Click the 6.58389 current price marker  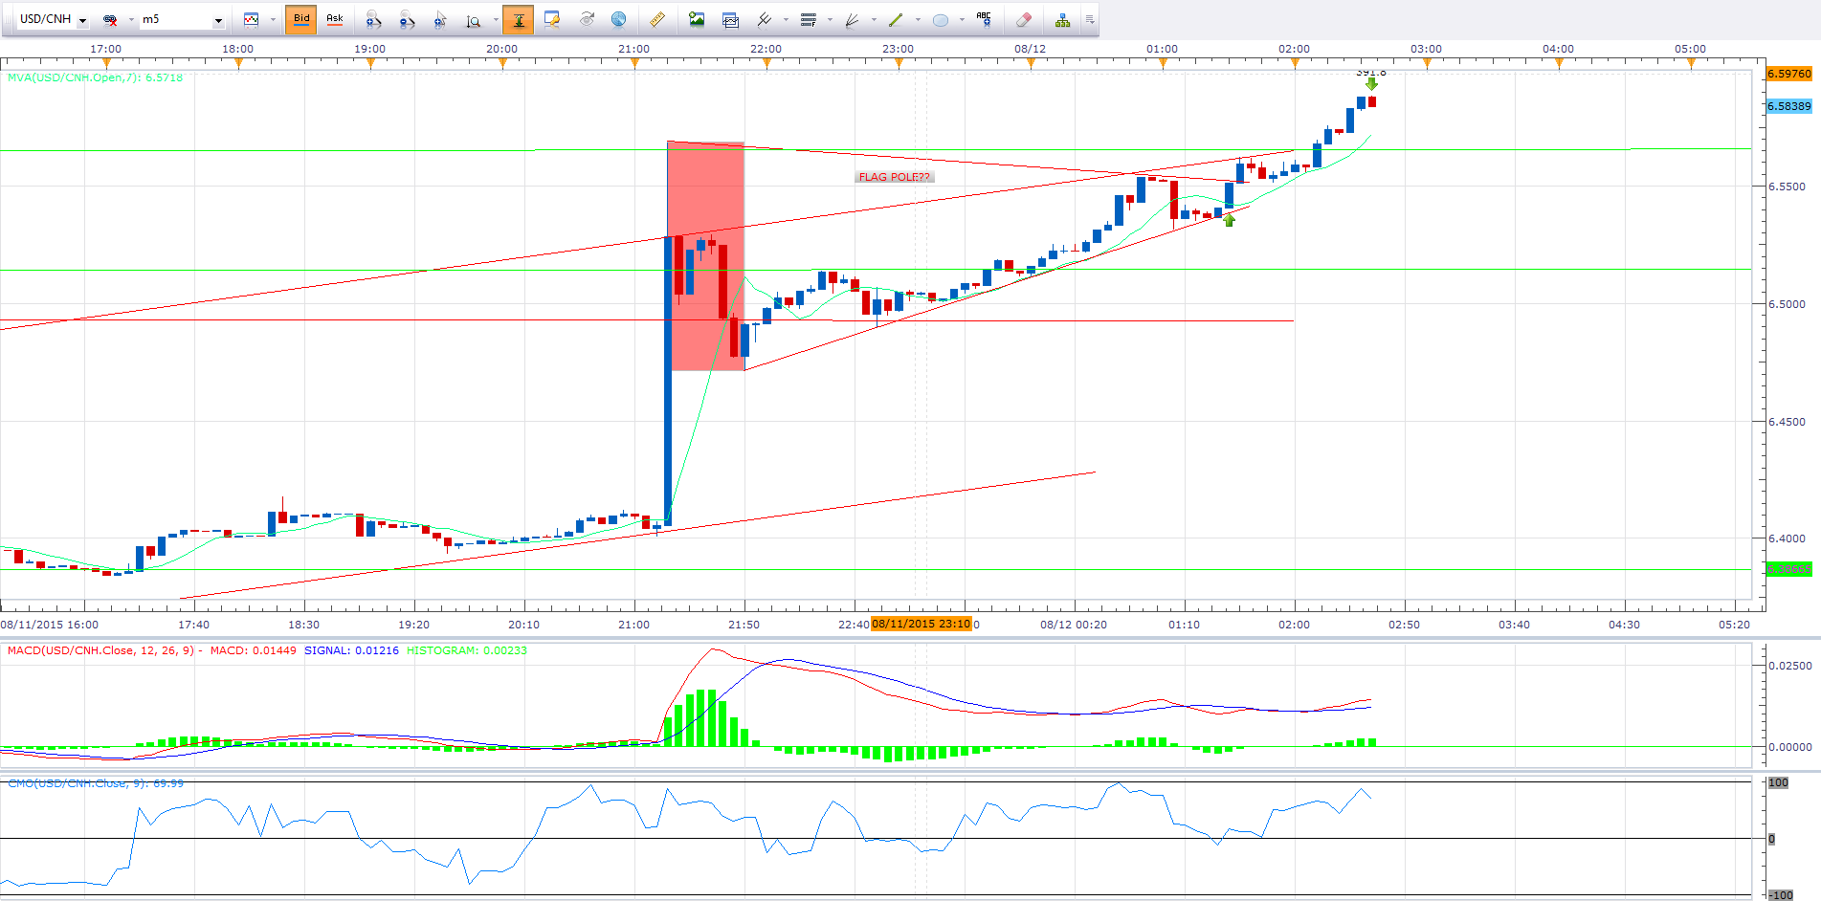point(1788,106)
